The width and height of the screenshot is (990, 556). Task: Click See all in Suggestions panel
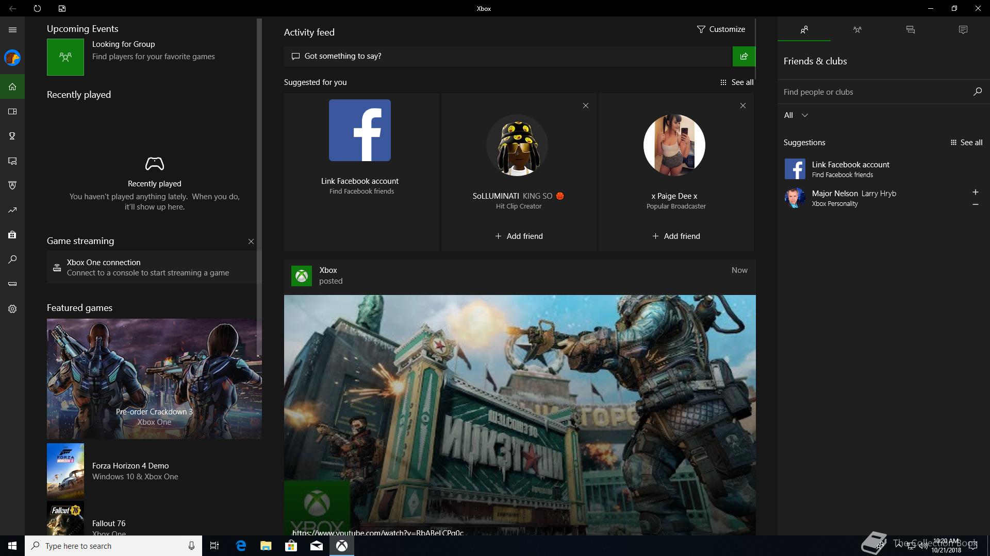[966, 143]
